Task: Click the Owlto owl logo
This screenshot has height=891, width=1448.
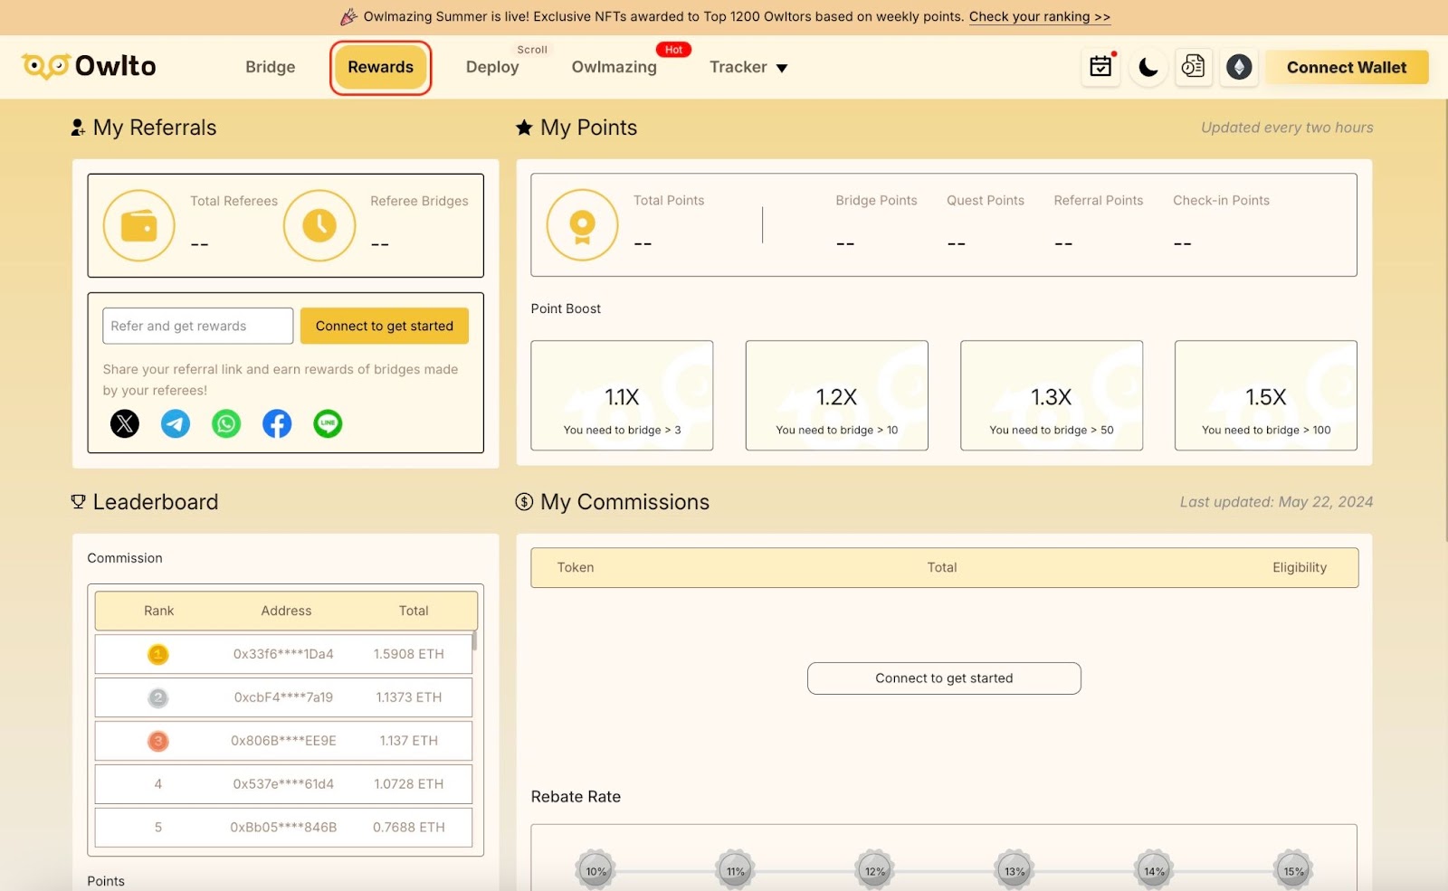Action: (89, 66)
